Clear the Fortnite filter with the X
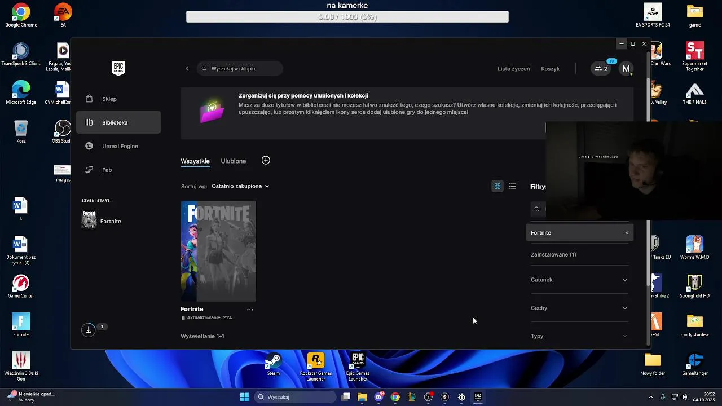 tap(626, 232)
